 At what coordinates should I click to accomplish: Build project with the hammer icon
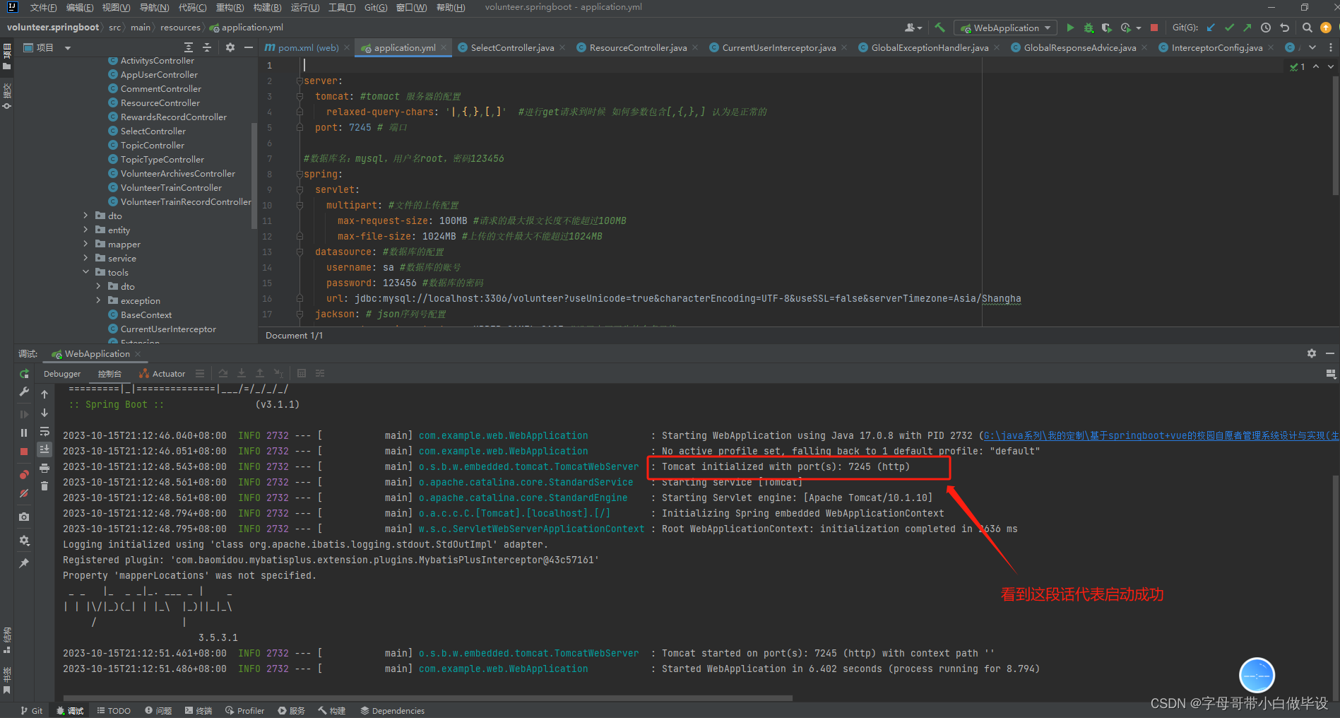(939, 28)
